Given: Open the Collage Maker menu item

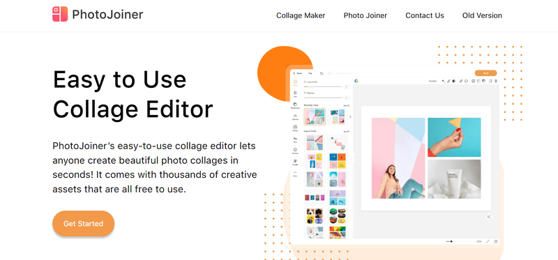Looking at the screenshot, I should click(301, 15).
